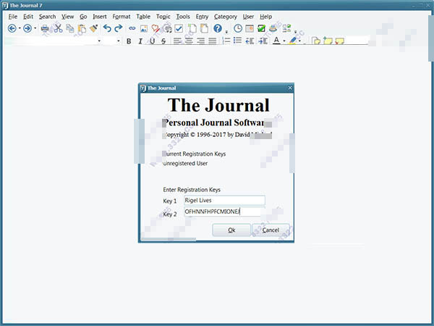This screenshot has height=326, width=434.
Task: Open the Edit menu
Action: (28, 17)
